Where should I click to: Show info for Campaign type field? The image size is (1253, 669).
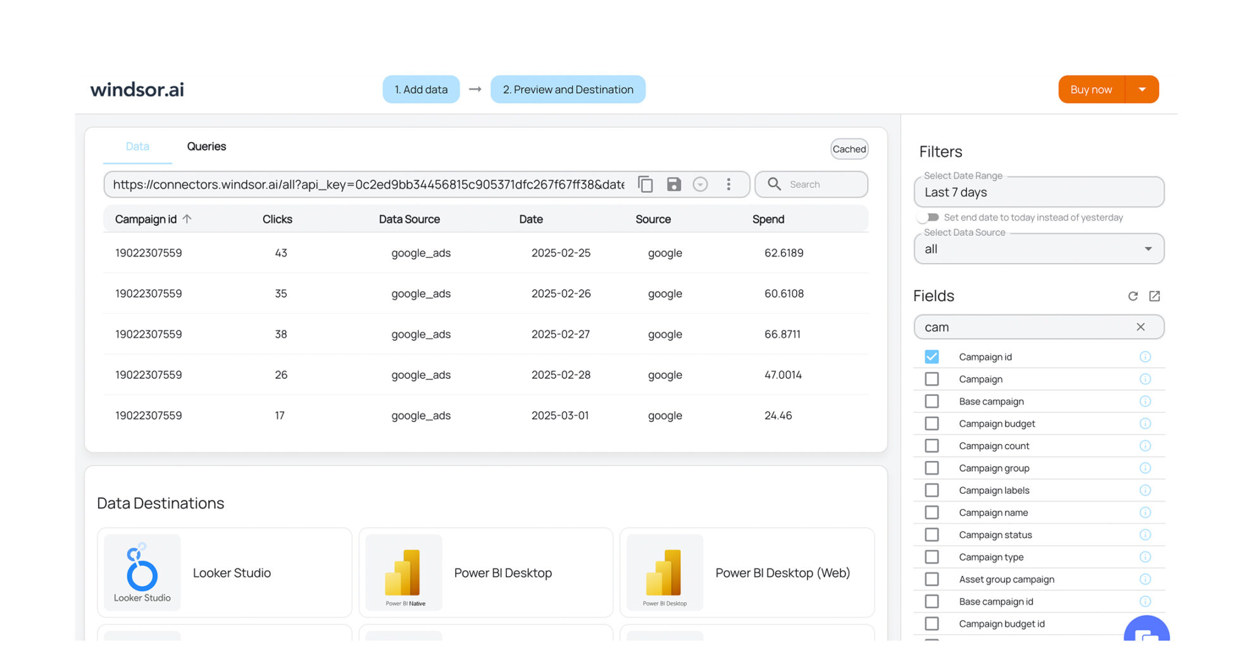coord(1145,557)
